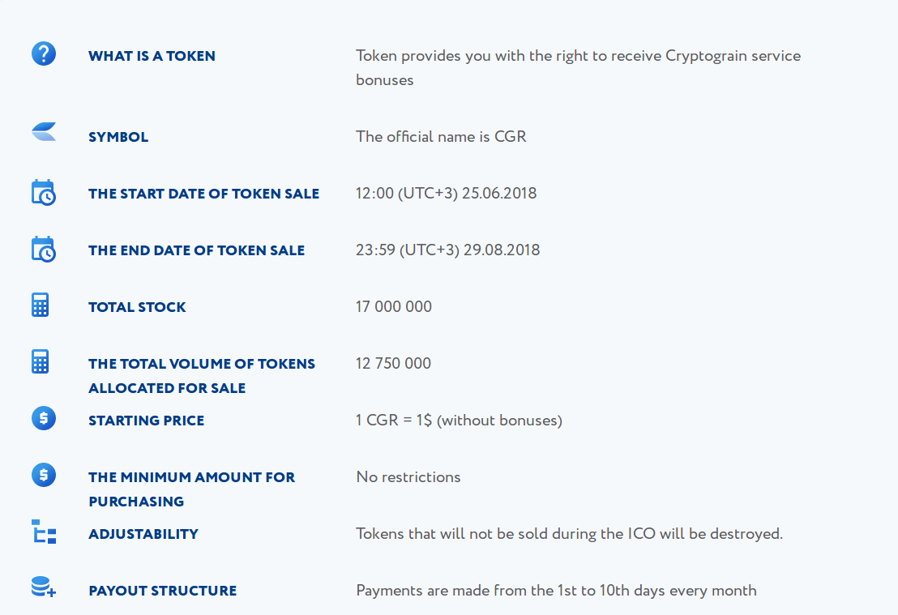898x615 pixels.
Task: Click the question mark icon beside What Is A Token
Action: (44, 53)
